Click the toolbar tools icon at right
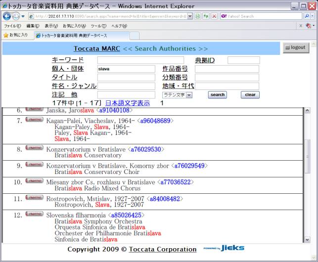 pos(309,26)
